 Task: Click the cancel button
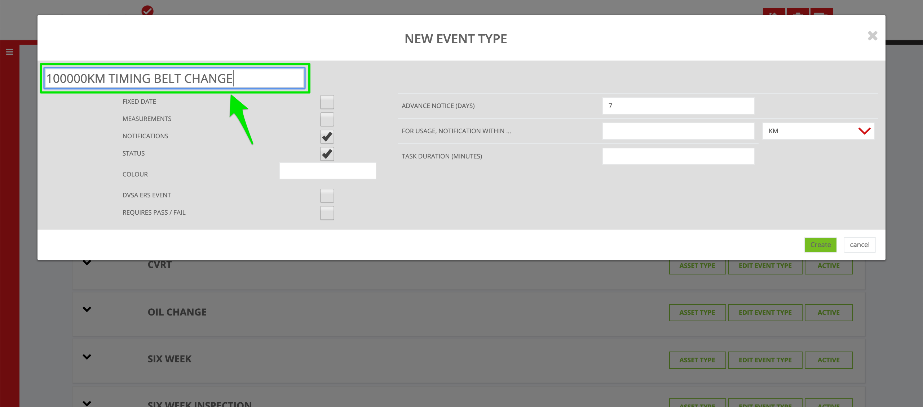(x=860, y=245)
